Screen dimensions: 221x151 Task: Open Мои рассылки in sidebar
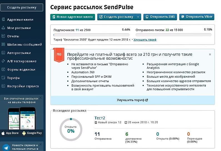[19, 28]
